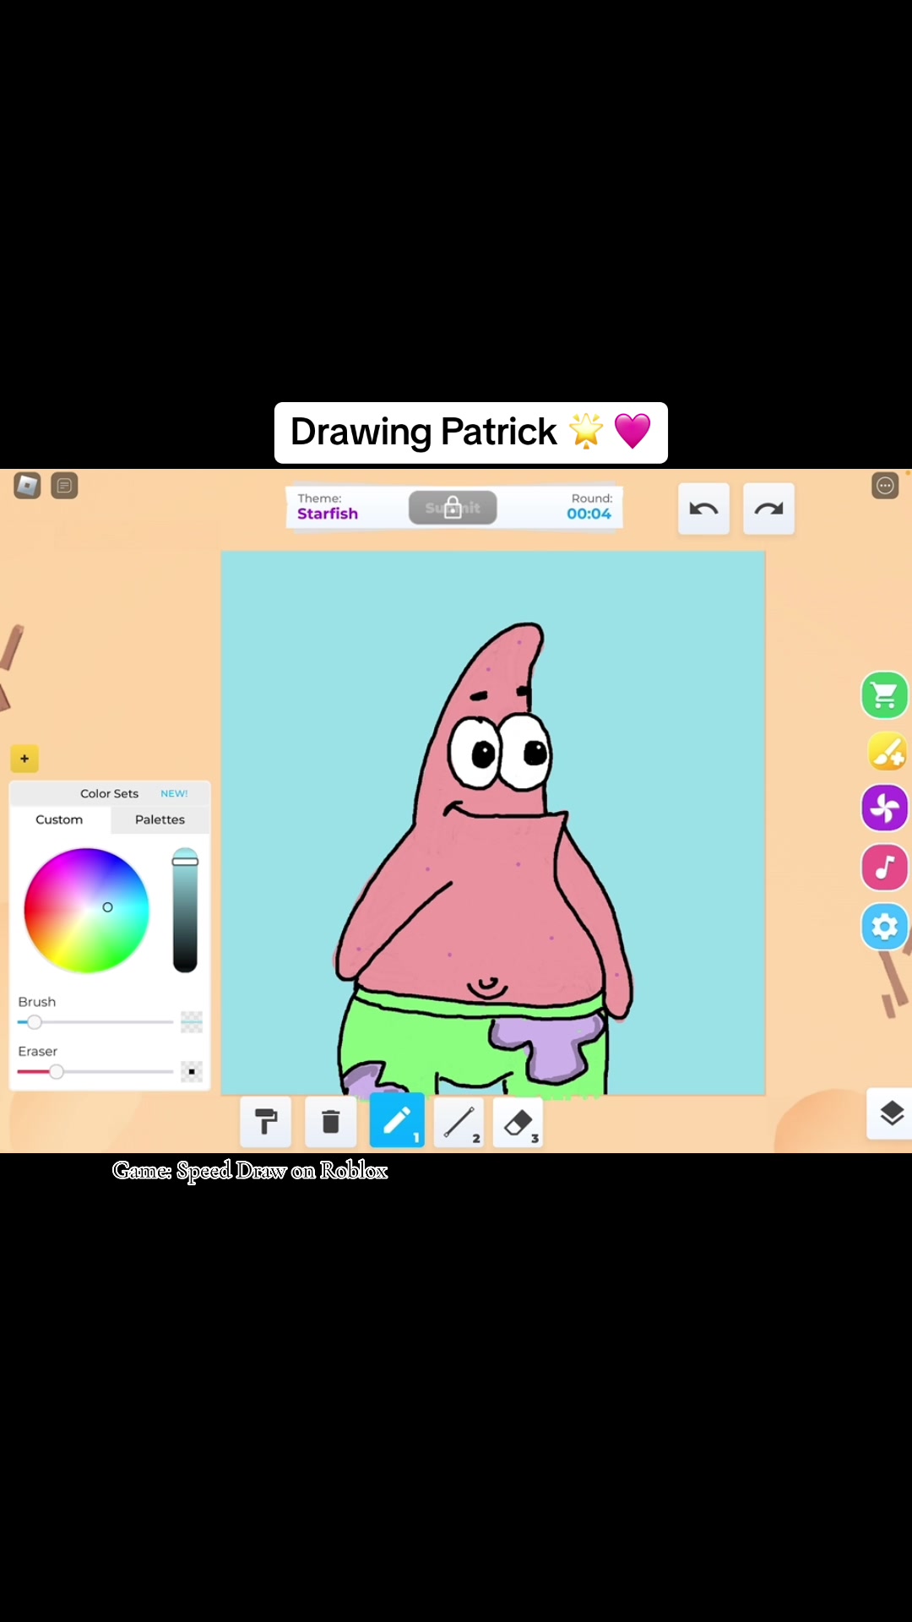Open the three-dots more options button
Screen dimensions: 912x1622
pyautogui.click(x=885, y=486)
